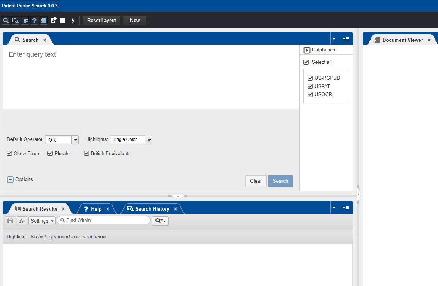The width and height of the screenshot is (438, 286).
Task: Click the blue Search button
Action: (x=280, y=181)
